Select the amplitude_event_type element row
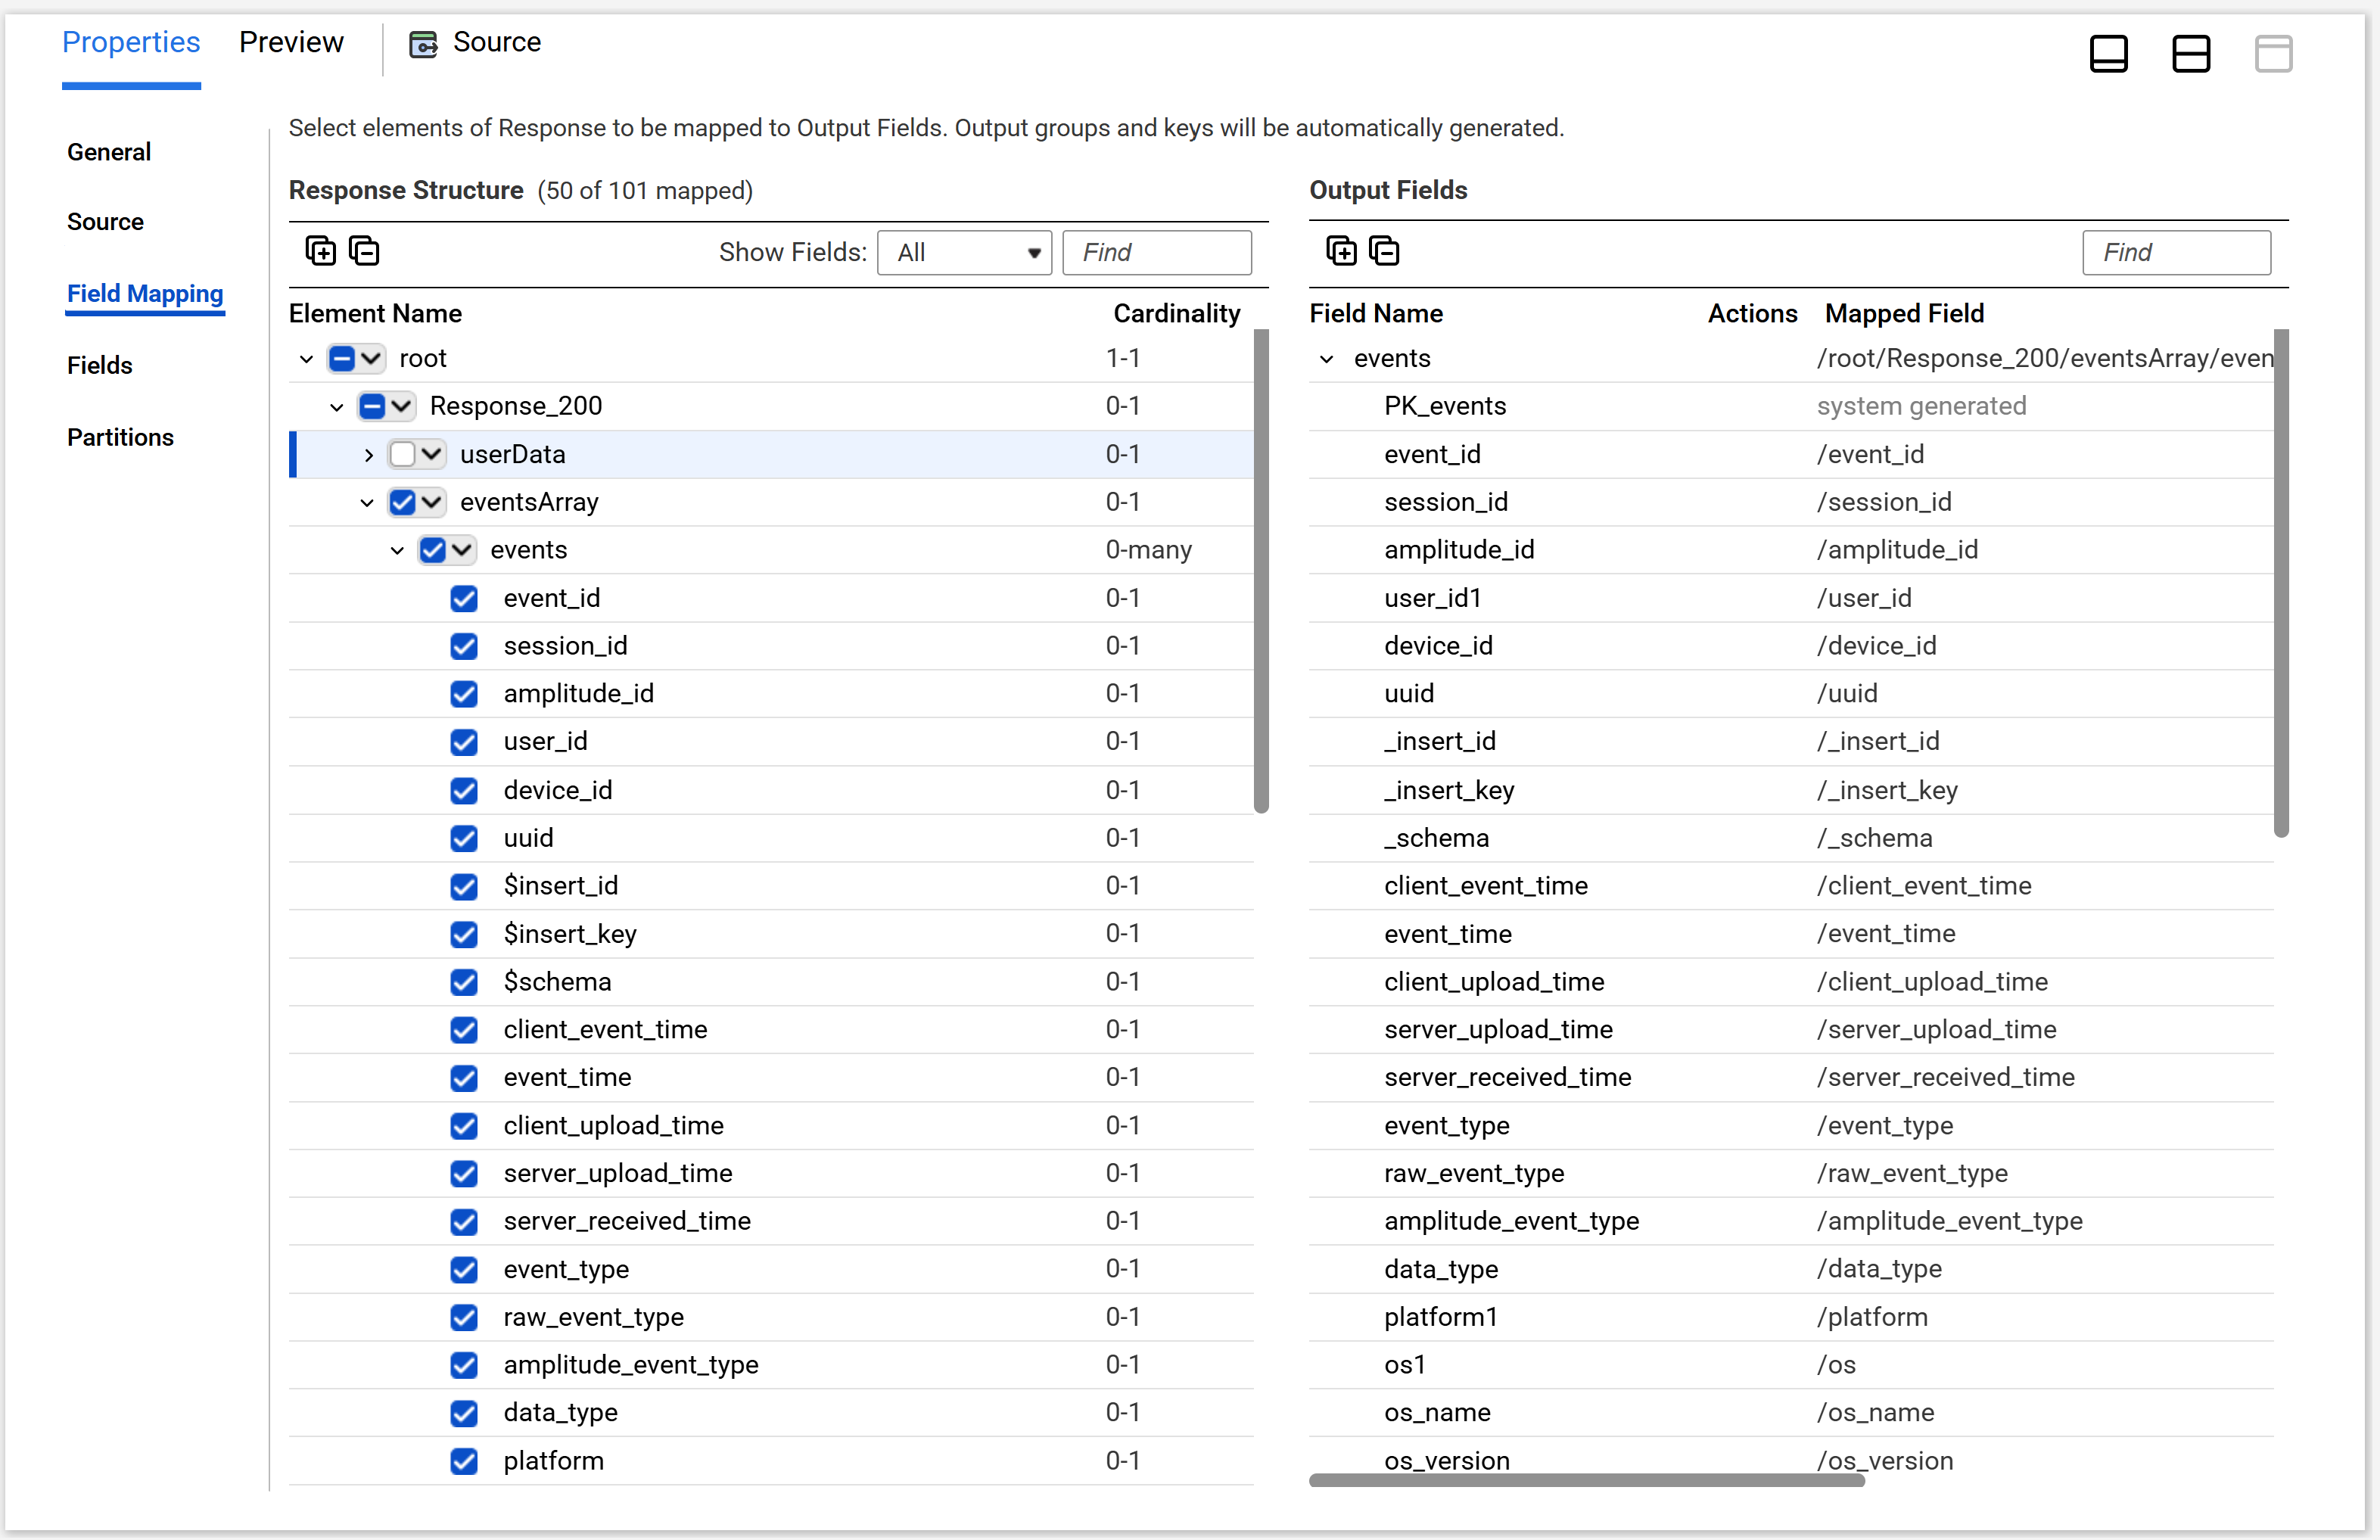2380x1540 pixels. pyautogui.click(x=771, y=1365)
